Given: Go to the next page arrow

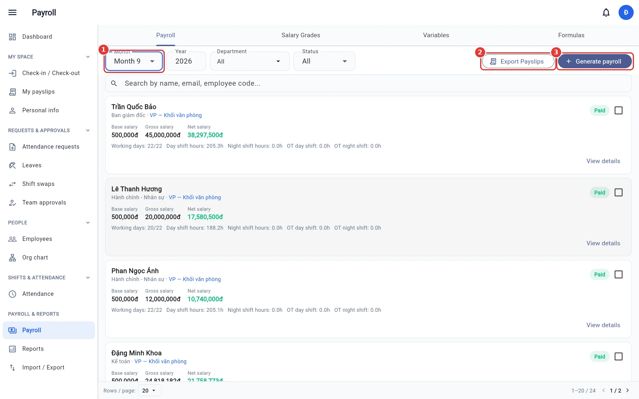Looking at the screenshot, I should pyautogui.click(x=627, y=390).
